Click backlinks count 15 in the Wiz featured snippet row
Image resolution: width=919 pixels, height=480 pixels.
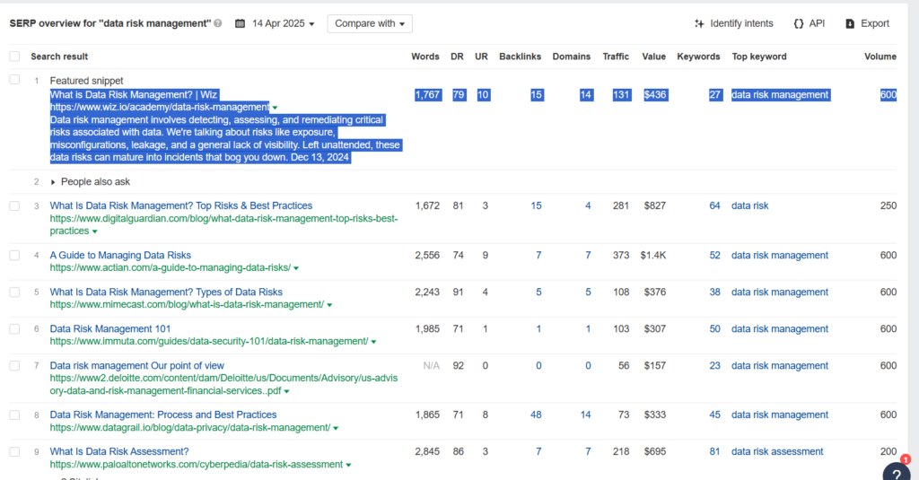(x=537, y=95)
